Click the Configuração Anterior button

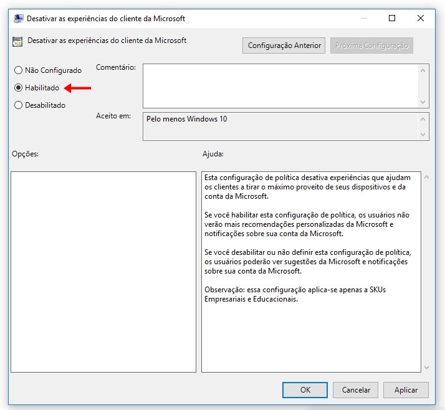tap(284, 45)
